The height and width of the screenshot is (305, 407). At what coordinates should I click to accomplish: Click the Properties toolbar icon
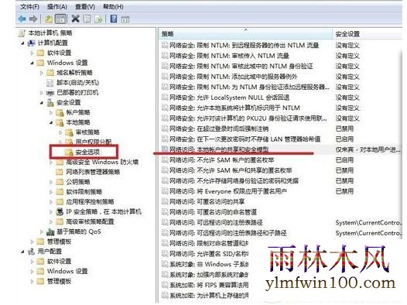click(87, 19)
